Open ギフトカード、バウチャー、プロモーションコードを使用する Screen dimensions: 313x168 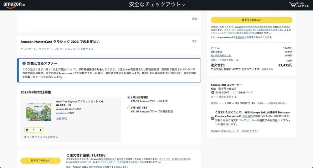57,49
